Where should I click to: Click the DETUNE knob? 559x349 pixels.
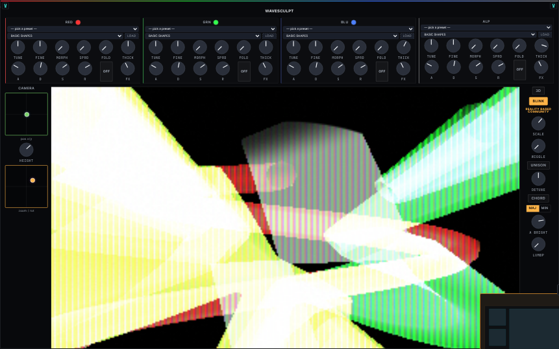click(x=538, y=179)
